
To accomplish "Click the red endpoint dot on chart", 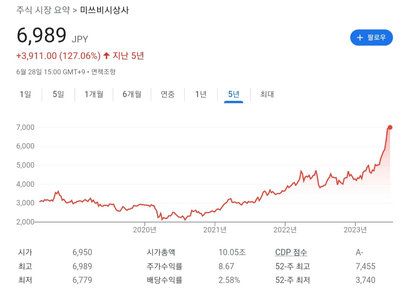I will click(390, 127).
